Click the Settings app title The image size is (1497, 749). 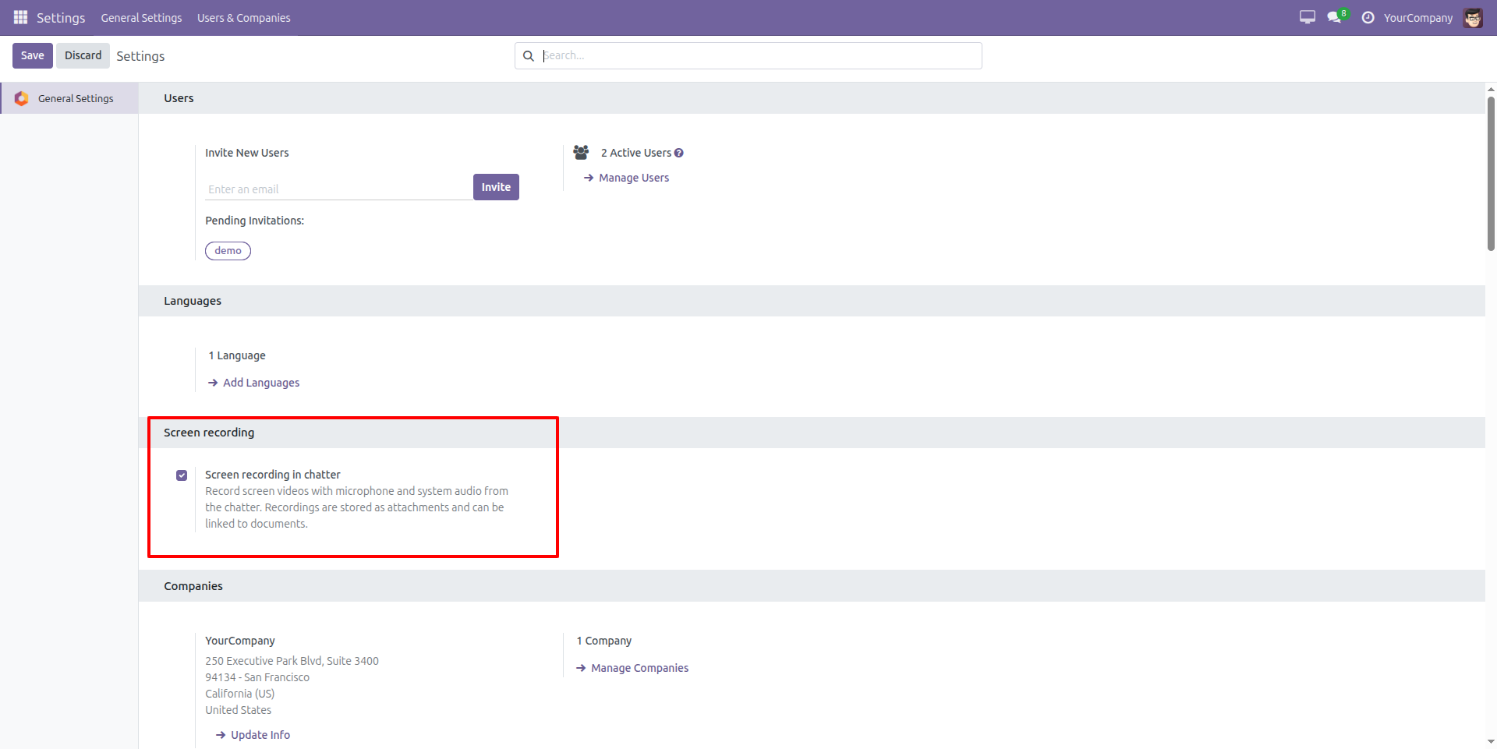(x=61, y=18)
